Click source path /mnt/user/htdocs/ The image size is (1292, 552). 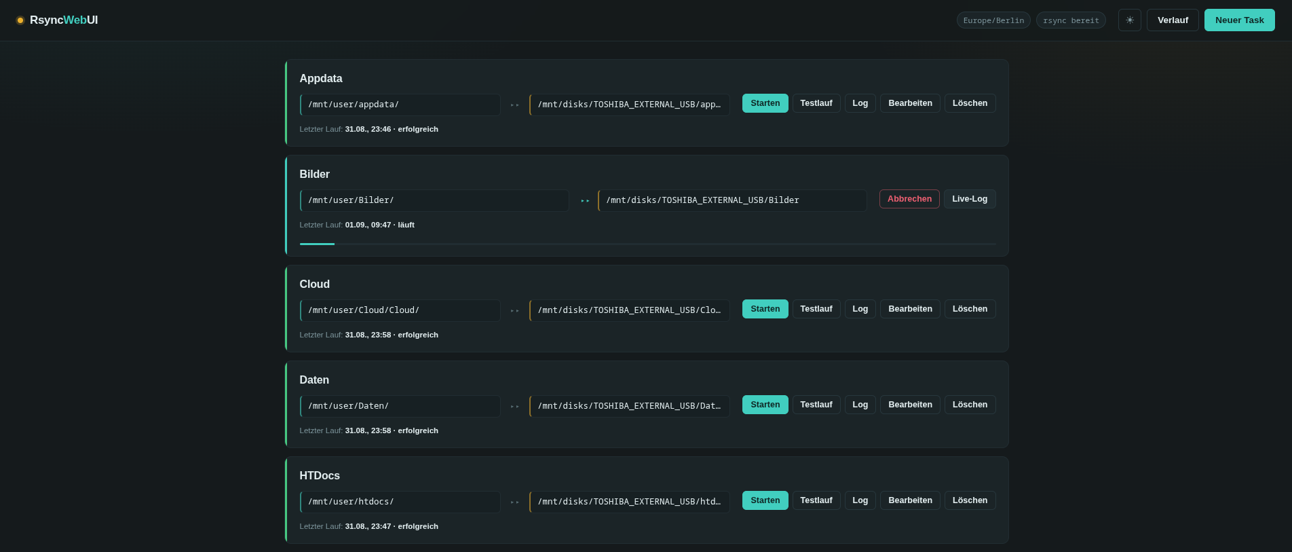pyautogui.click(x=400, y=502)
